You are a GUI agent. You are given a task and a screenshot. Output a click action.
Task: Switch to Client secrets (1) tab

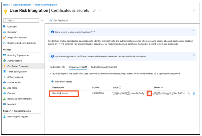click(x=78, y=67)
